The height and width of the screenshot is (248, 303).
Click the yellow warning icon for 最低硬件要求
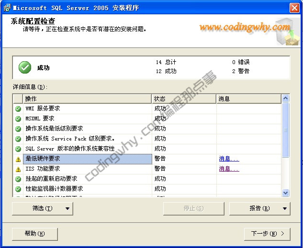tap(18, 159)
